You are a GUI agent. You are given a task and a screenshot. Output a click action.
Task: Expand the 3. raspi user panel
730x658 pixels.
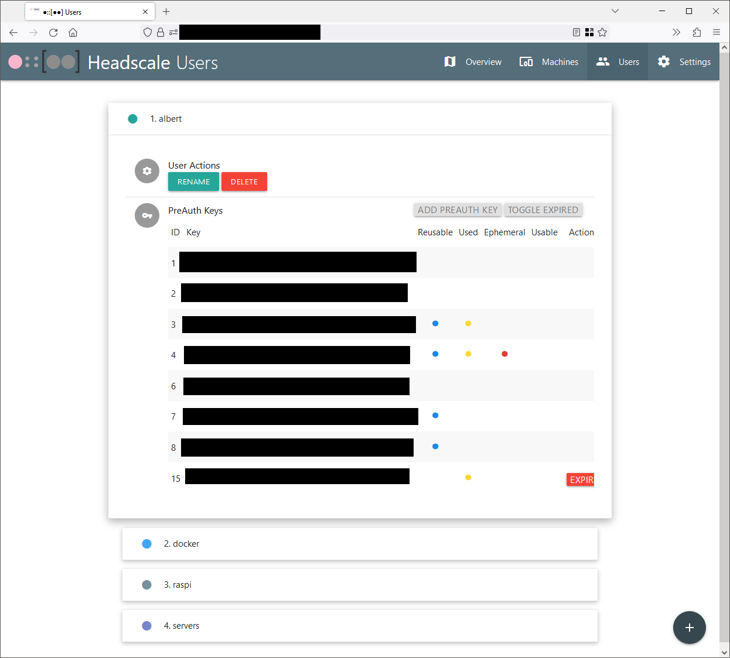[360, 585]
